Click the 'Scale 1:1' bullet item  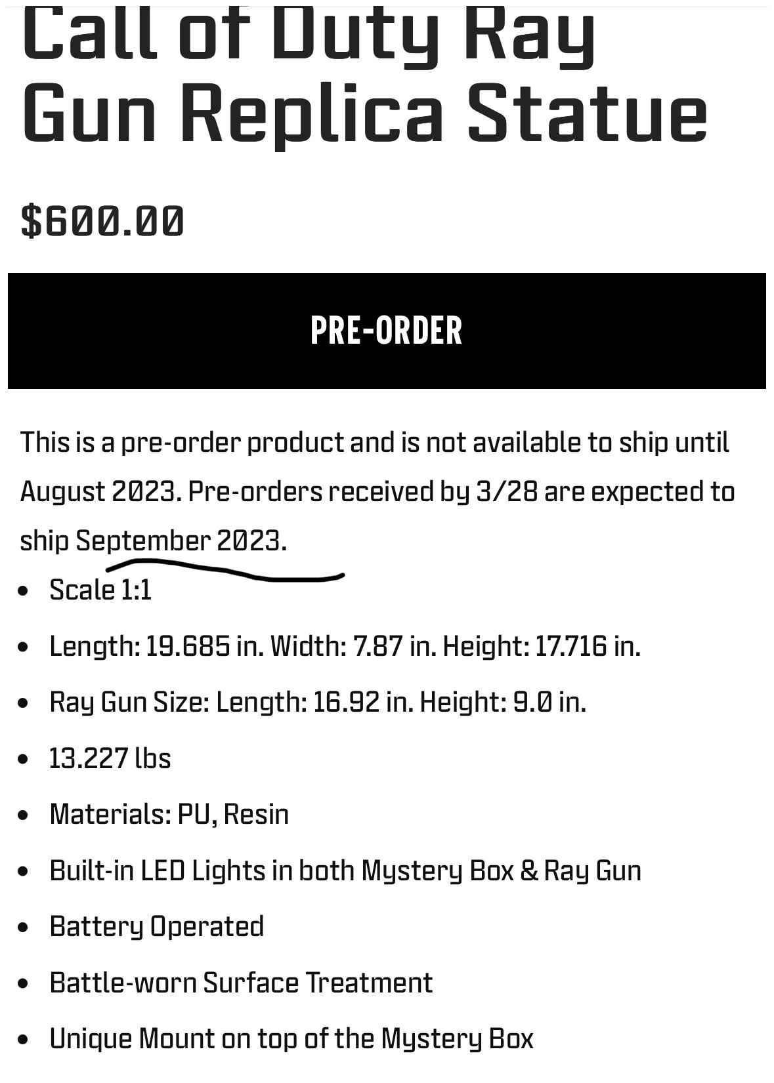point(100,590)
